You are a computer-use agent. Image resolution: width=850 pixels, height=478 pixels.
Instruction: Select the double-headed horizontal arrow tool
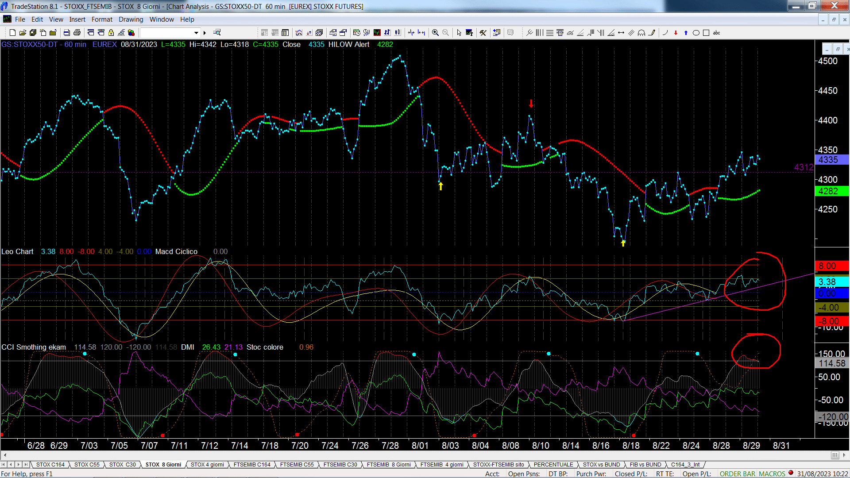(x=621, y=33)
